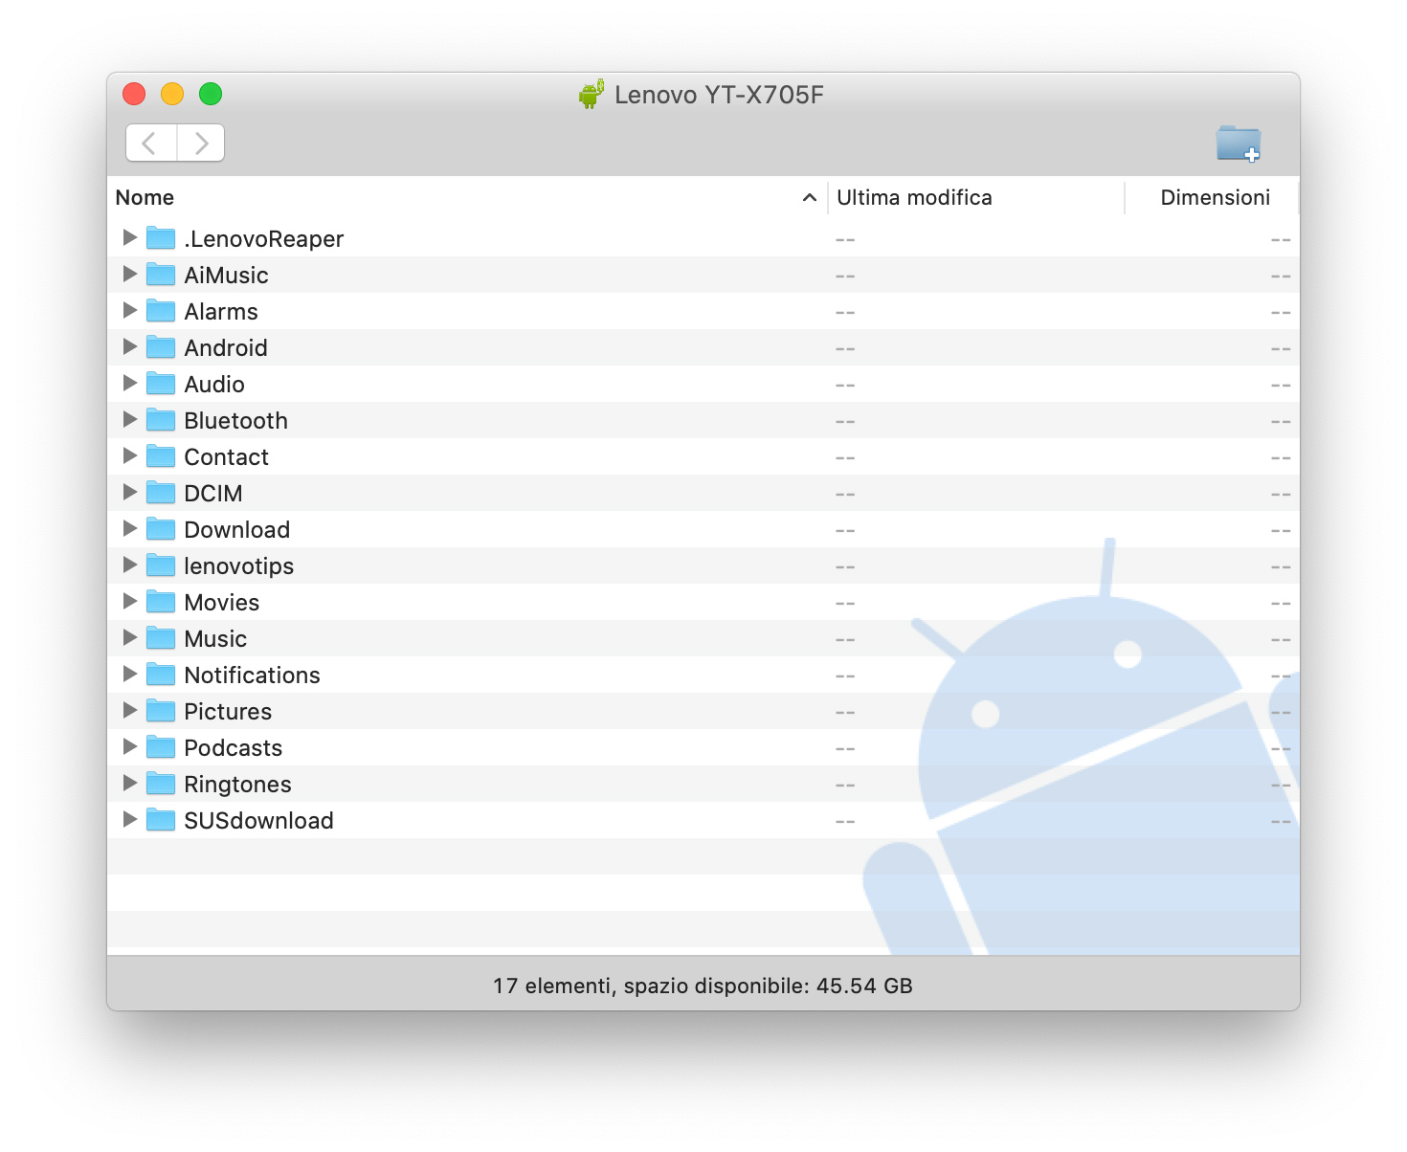
Task: Click the Music folder icon
Action: [161, 637]
